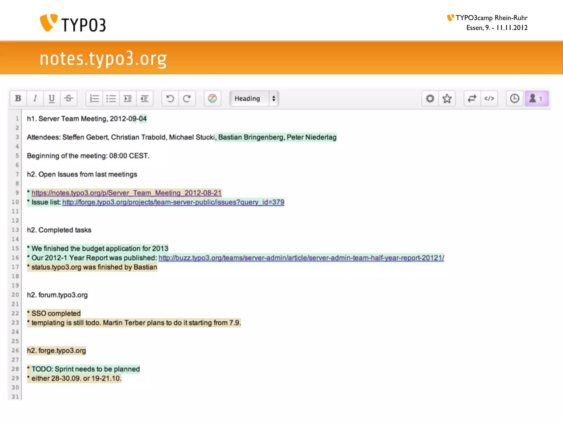The height and width of the screenshot is (422, 563).
Task: Open the forge.typo3.org issue list link
Action: point(173,202)
